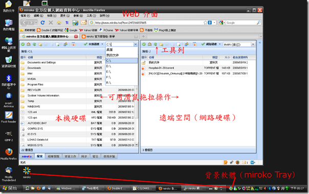
Task: Toggle drive list arrow beside C:\ combo box
Action: [x=136, y=45]
